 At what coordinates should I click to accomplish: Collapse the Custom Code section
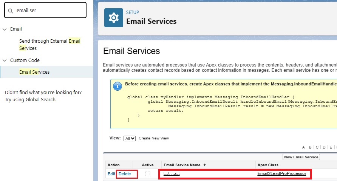(x=5, y=60)
